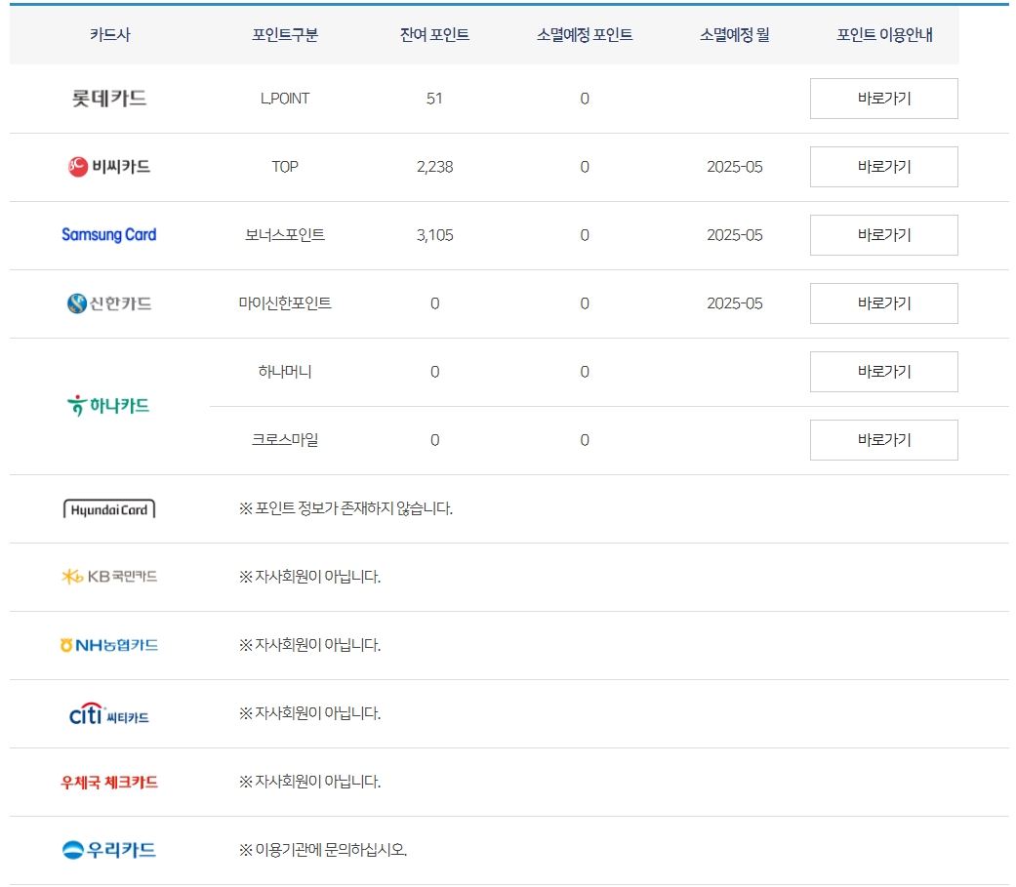Open 바로가기 for TOP points row
Viewport: 1016px width, 887px height.
pos(884,167)
